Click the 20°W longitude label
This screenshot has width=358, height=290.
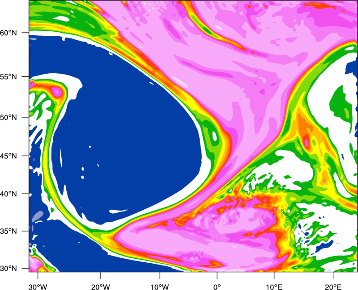coord(100,287)
